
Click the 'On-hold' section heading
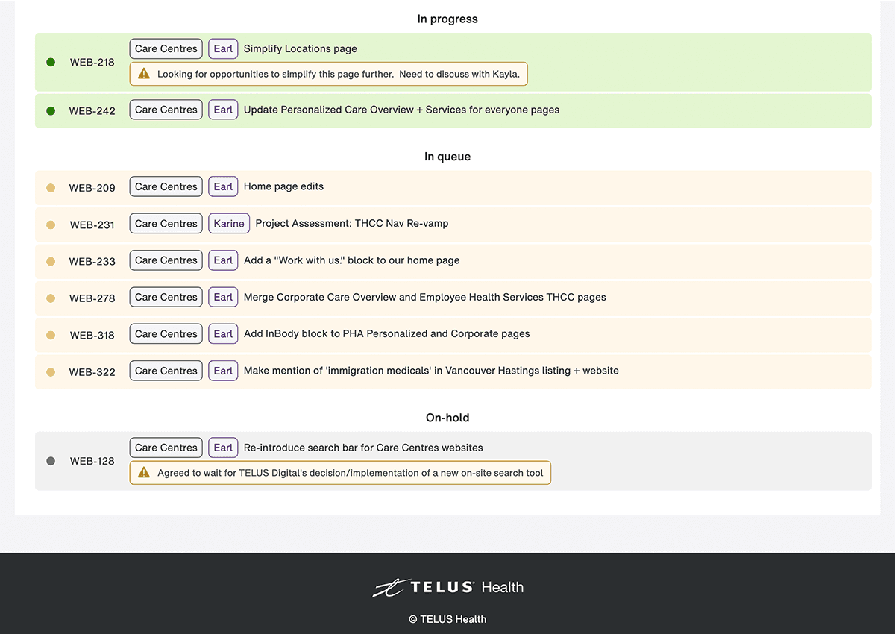pyautogui.click(x=447, y=418)
